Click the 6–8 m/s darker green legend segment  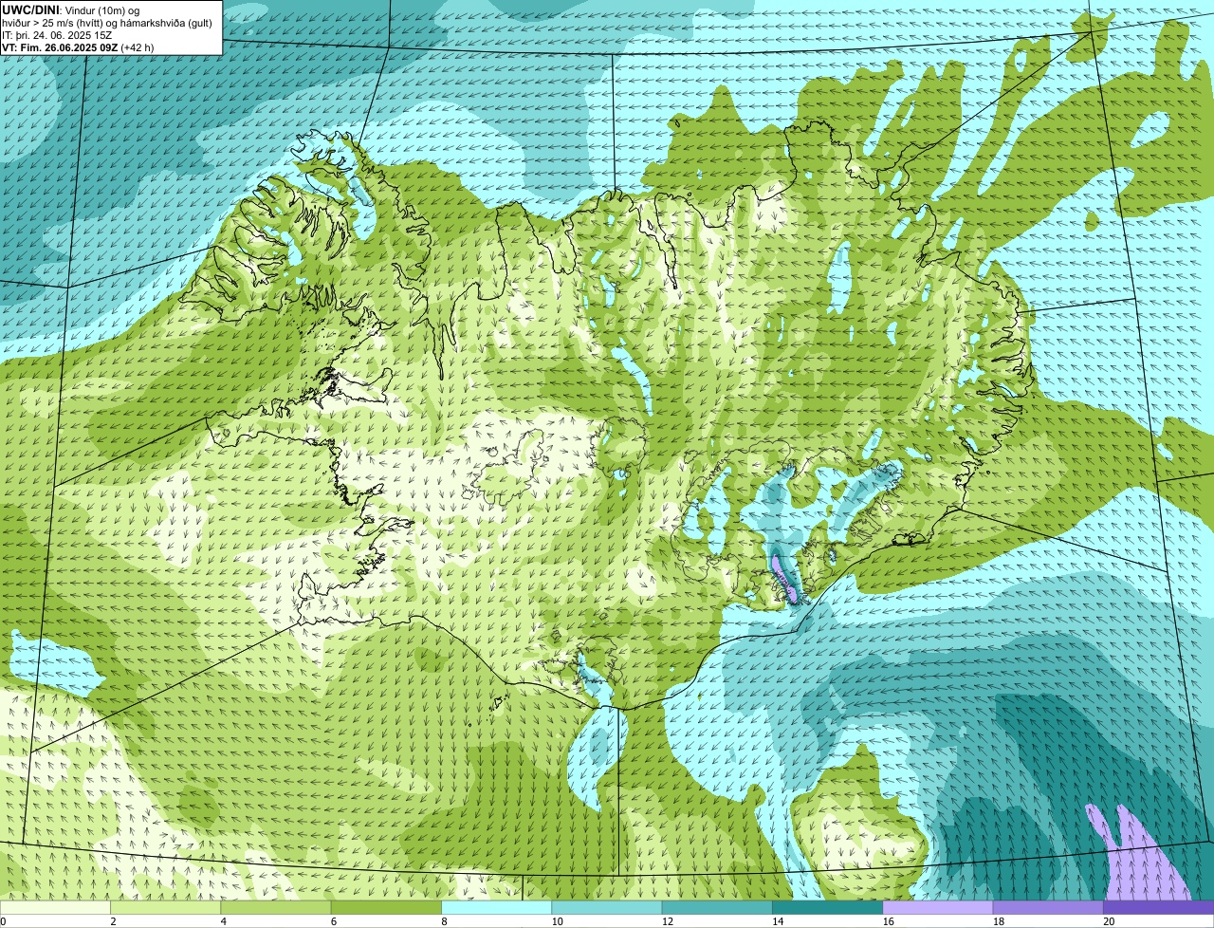[386, 907]
